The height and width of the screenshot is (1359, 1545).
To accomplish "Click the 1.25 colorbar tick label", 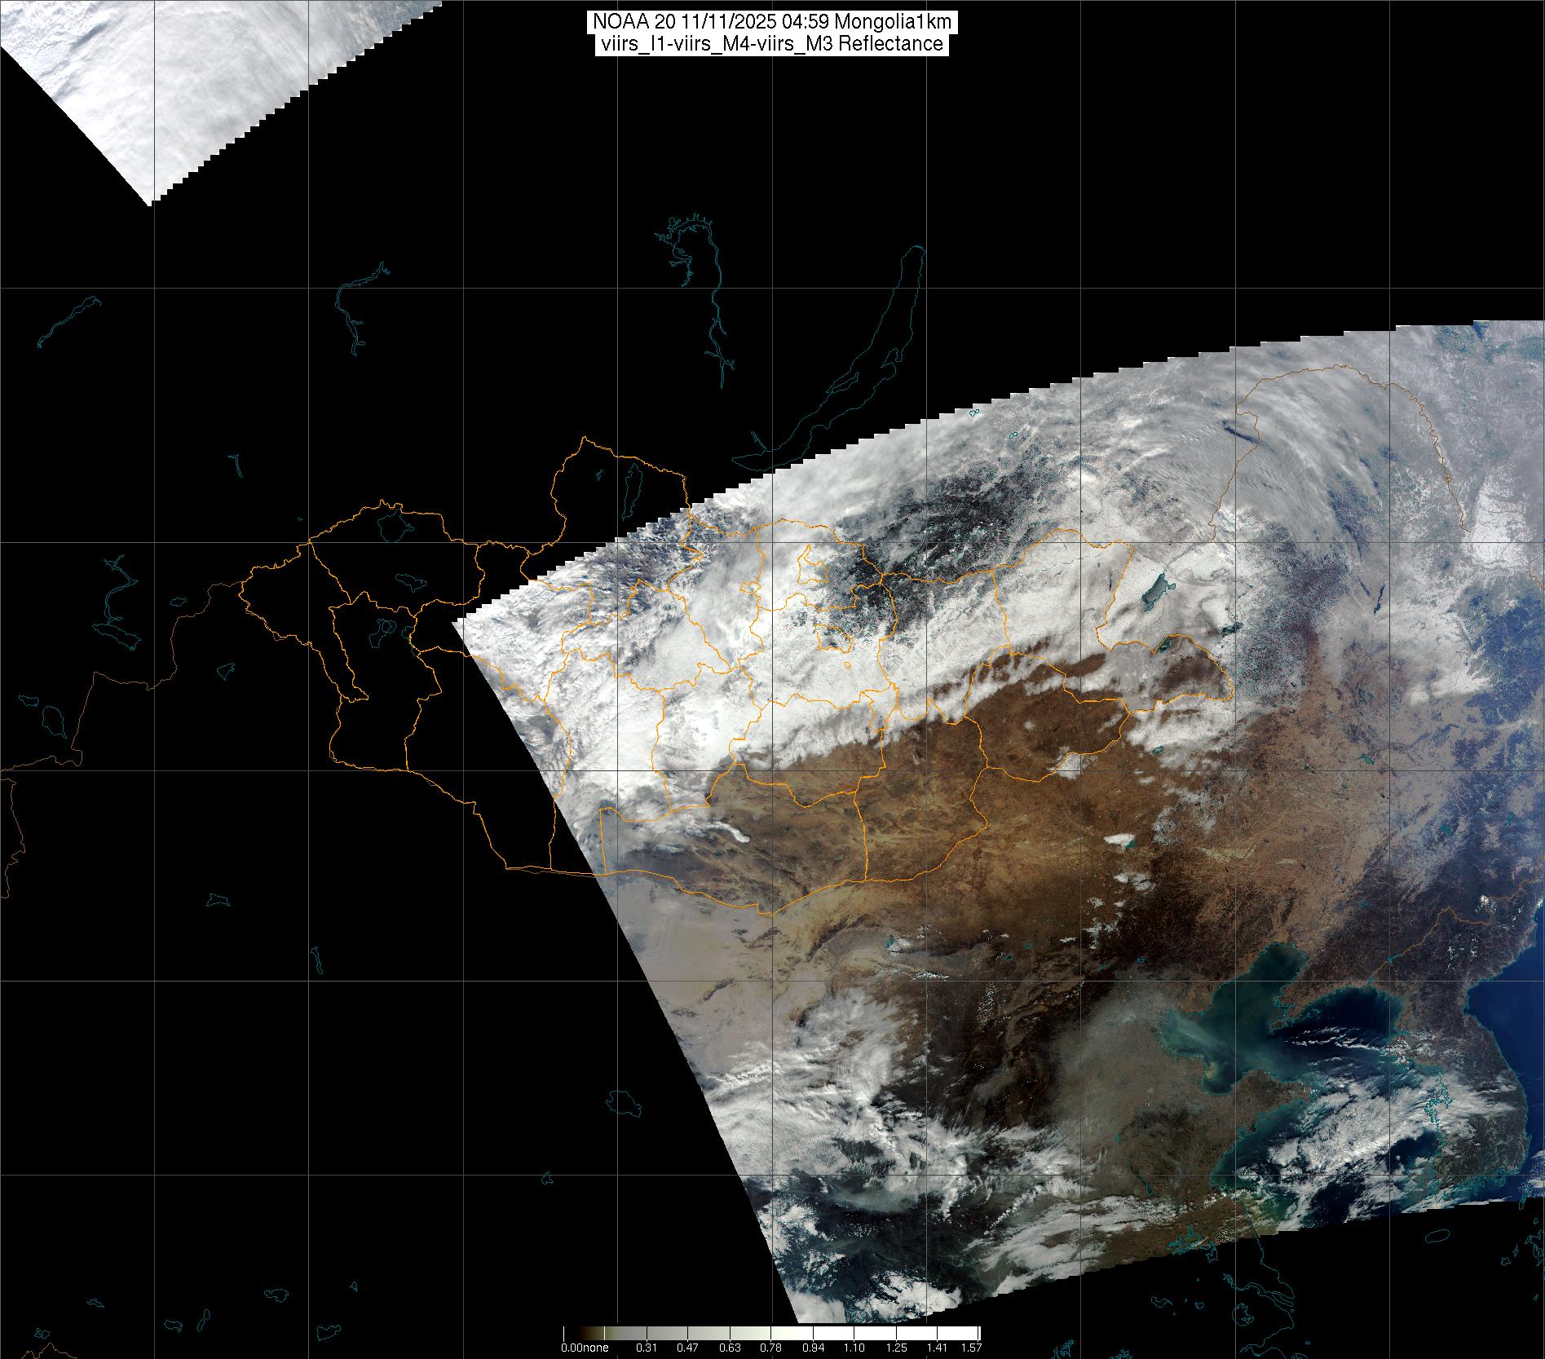I will [896, 1348].
